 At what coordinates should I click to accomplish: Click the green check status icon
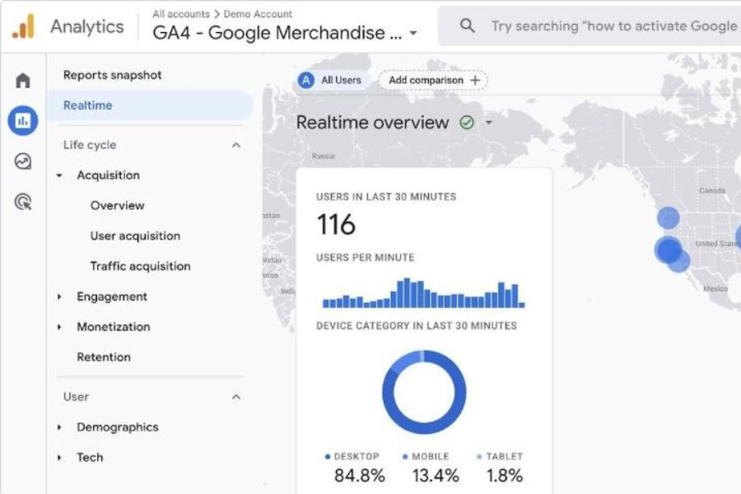[x=467, y=123]
